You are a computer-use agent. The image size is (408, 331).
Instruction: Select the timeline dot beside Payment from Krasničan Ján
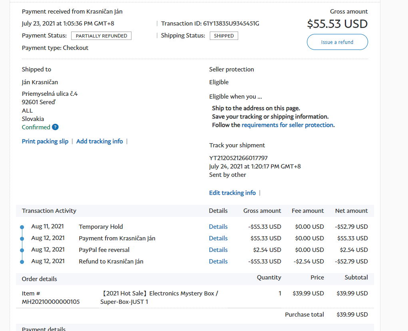[22, 239]
